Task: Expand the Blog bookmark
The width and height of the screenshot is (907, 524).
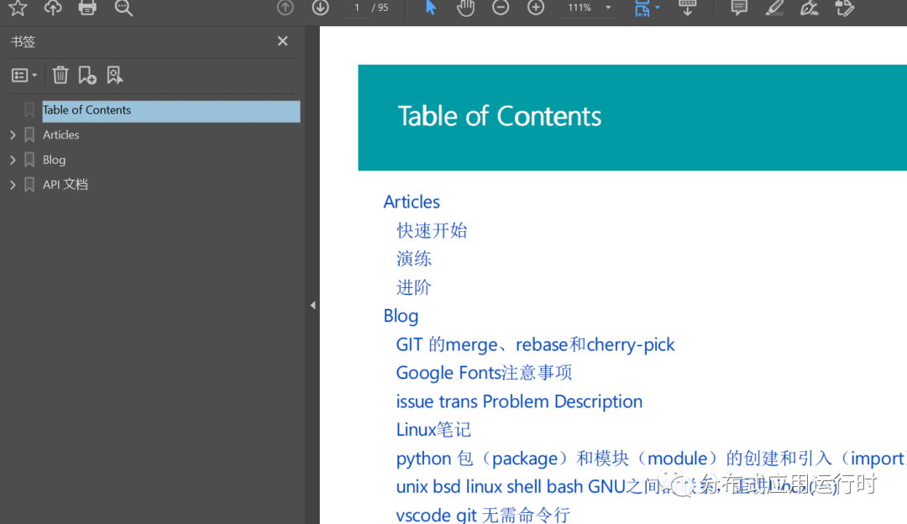Action: pyautogui.click(x=12, y=160)
